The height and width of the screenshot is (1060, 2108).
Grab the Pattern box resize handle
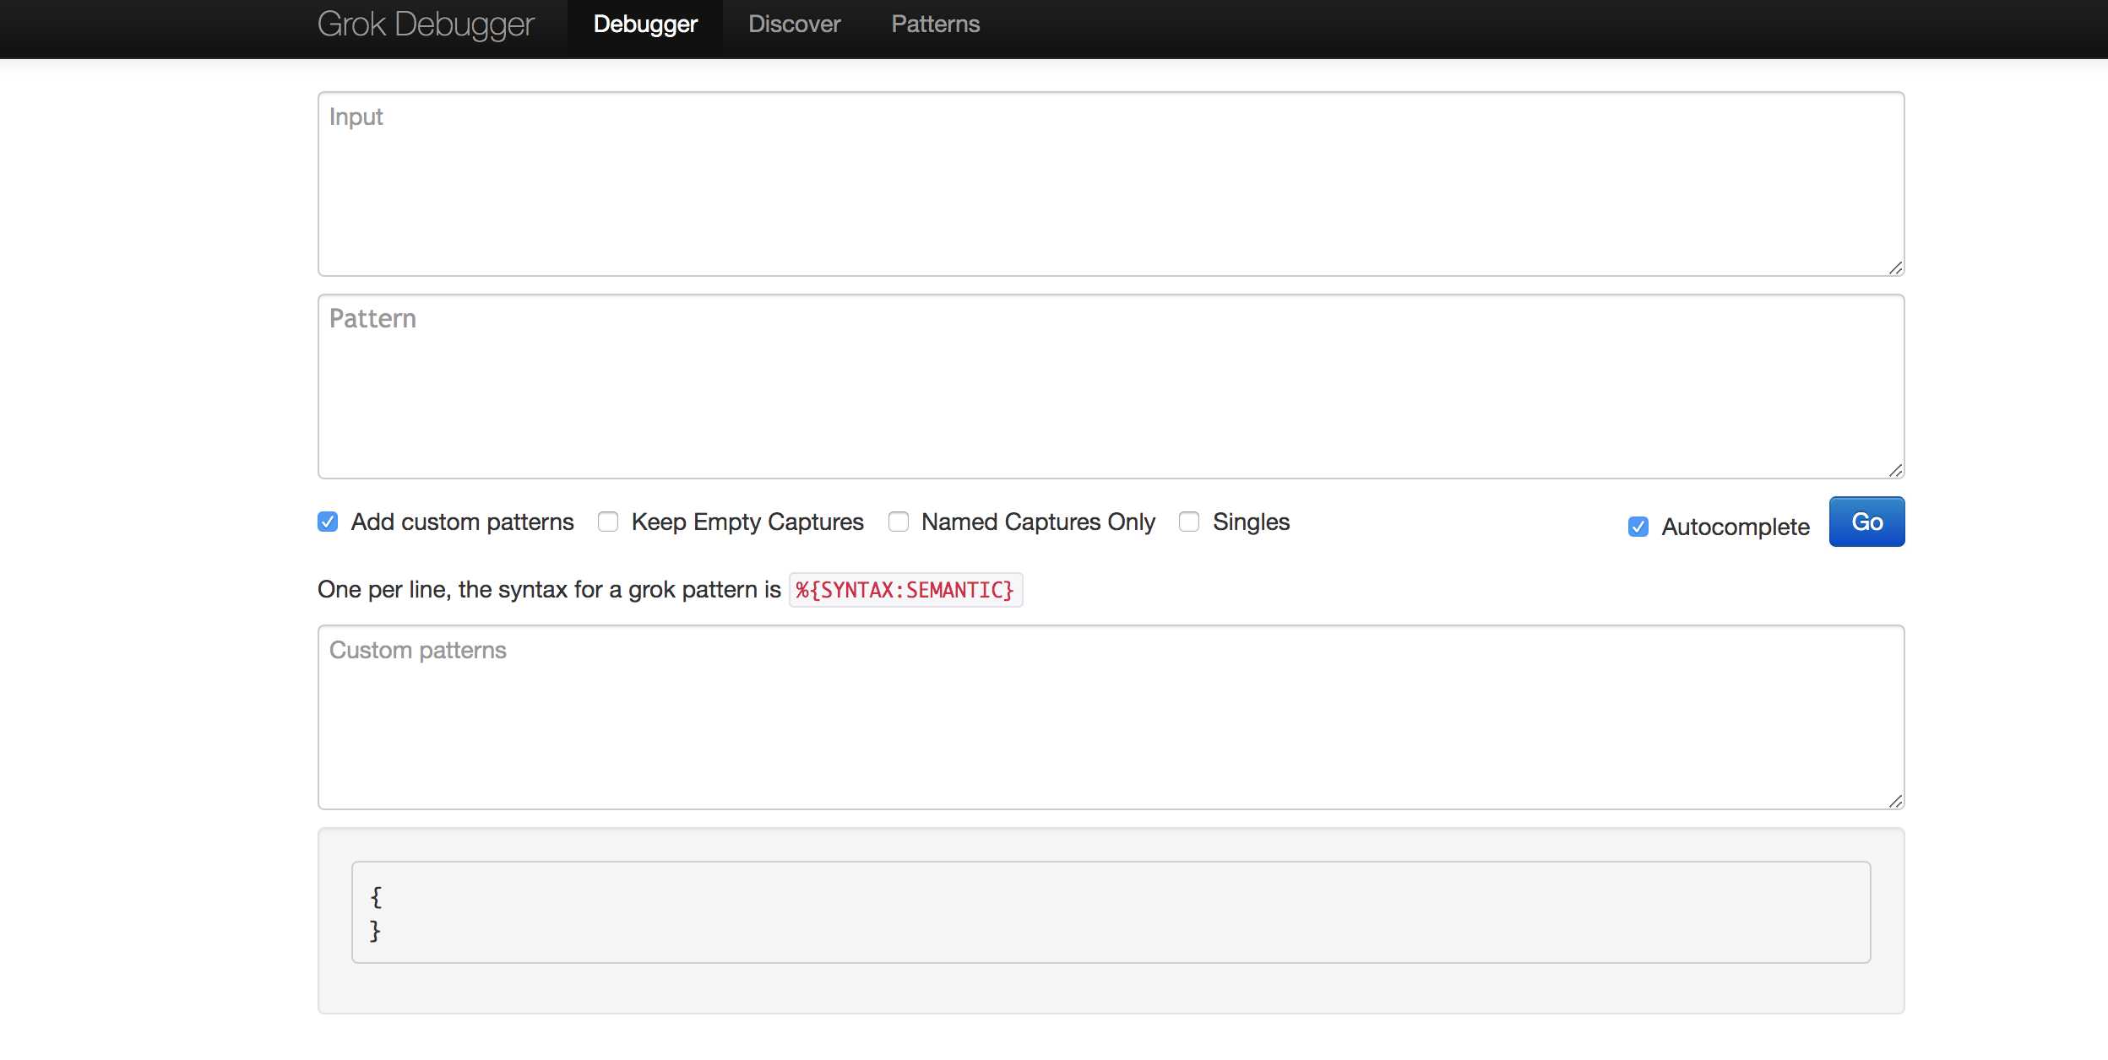click(1895, 470)
